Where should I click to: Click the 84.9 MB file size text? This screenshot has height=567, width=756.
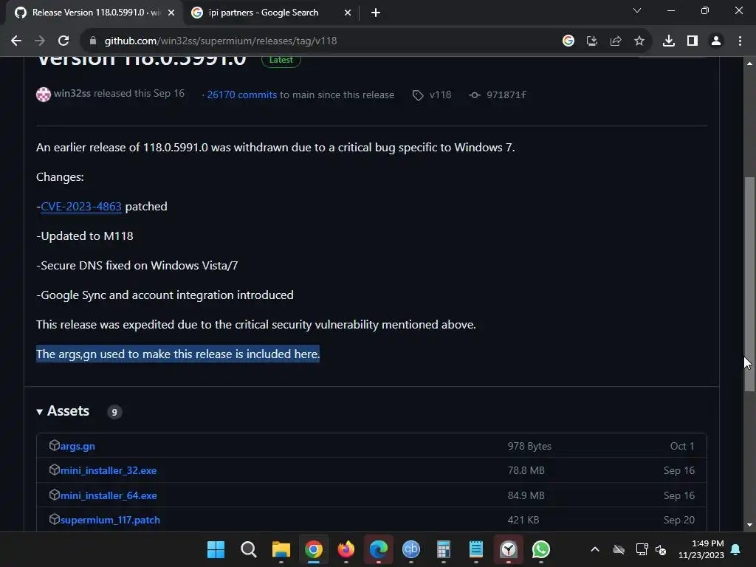tap(526, 495)
